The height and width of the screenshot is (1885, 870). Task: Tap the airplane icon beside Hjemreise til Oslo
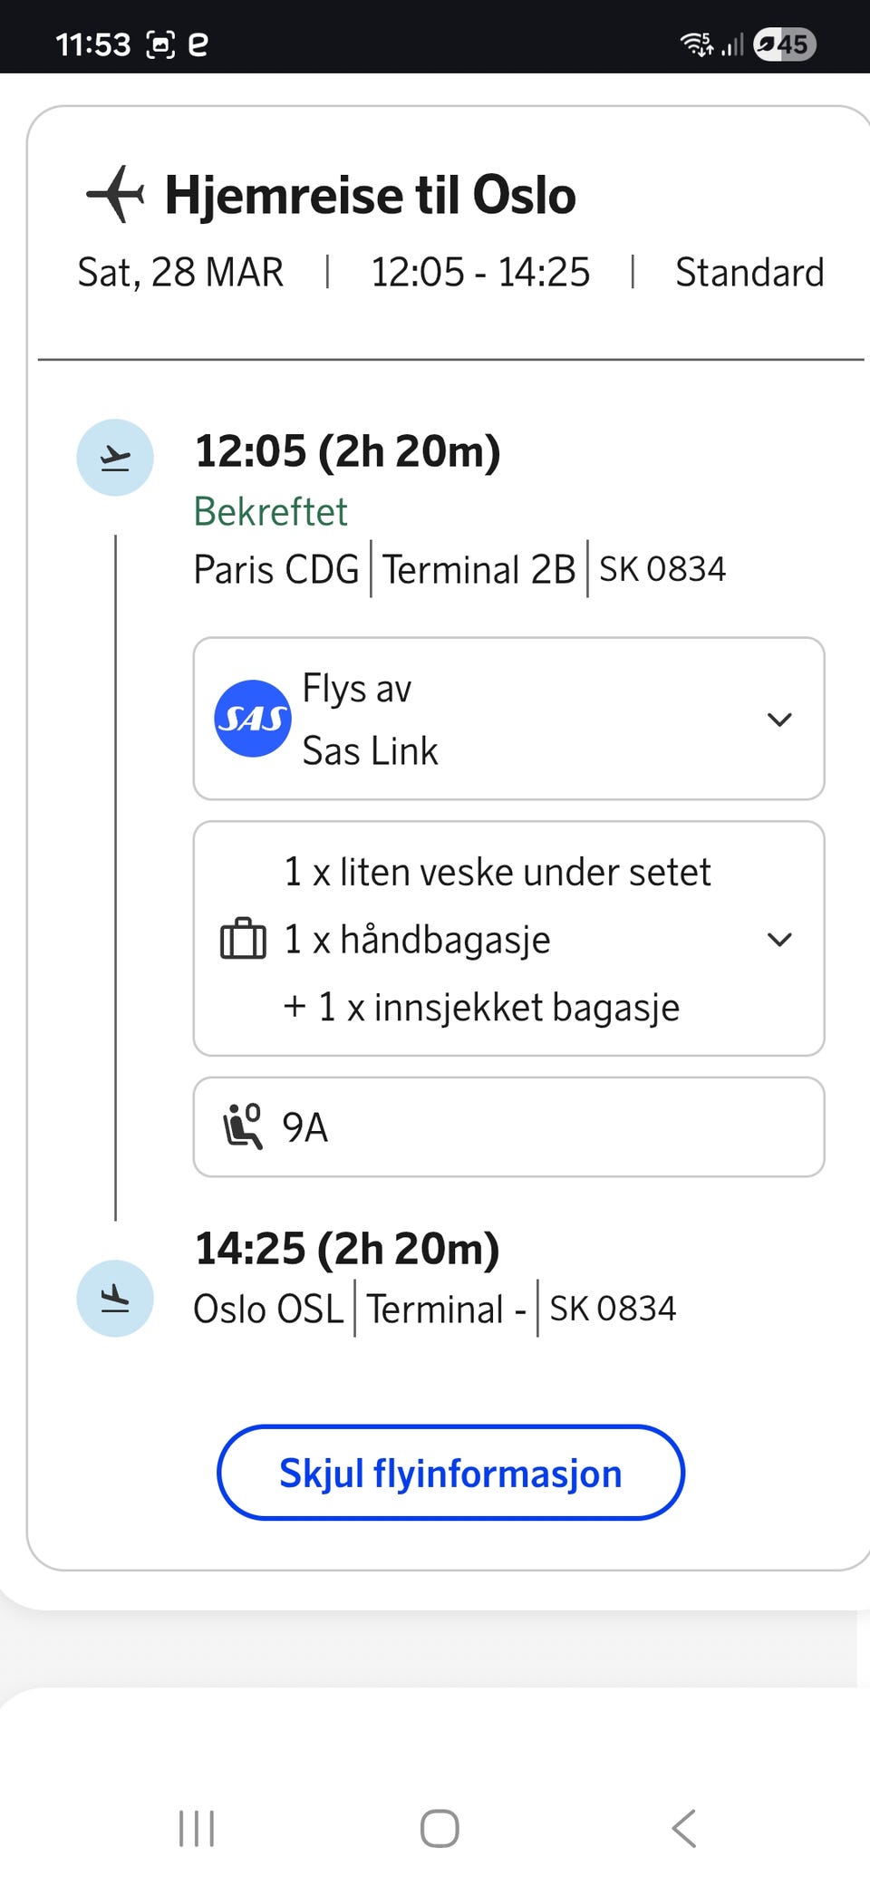115,194
